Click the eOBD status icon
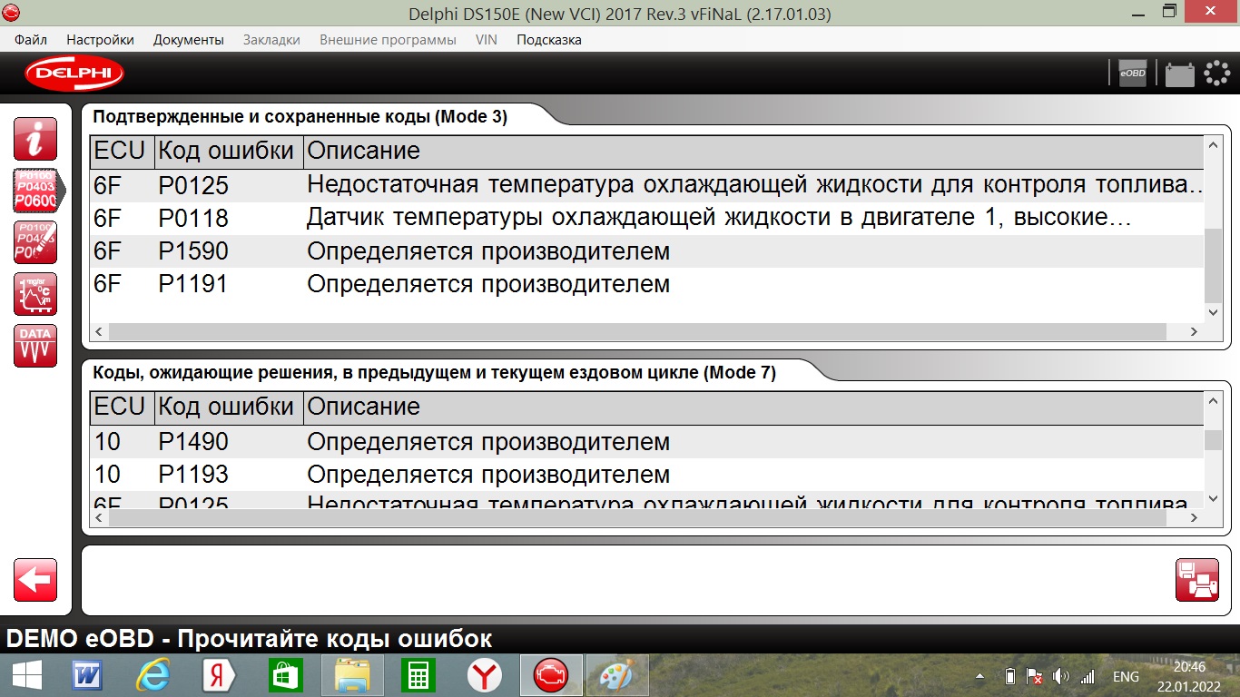 point(1132,74)
